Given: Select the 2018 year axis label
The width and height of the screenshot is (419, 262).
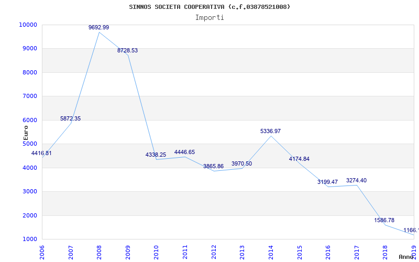Looking at the screenshot, I should pos(385,253).
